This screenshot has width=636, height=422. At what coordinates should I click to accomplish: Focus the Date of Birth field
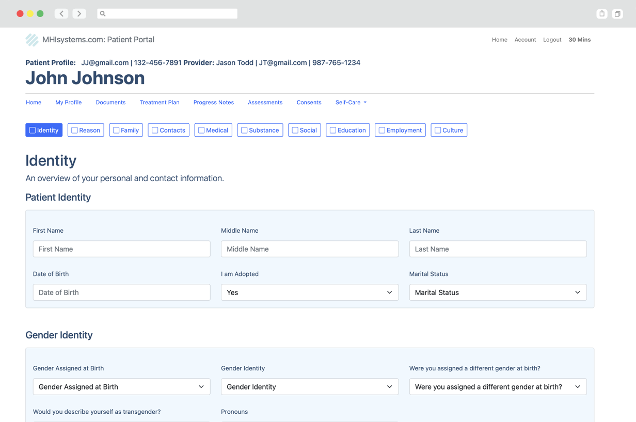[121, 293]
